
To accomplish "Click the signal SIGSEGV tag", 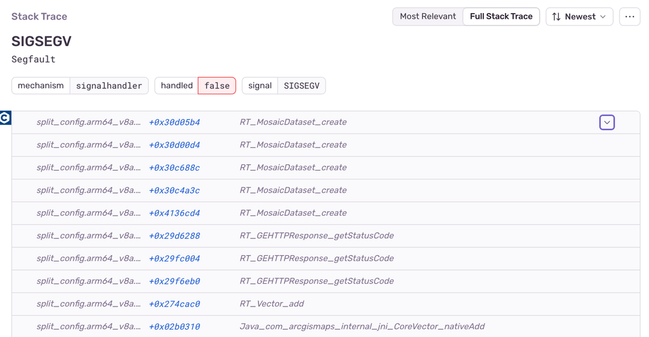I will 283,86.
